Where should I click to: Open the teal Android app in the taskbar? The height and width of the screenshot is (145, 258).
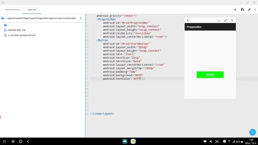pyautogui.click(x=125, y=141)
